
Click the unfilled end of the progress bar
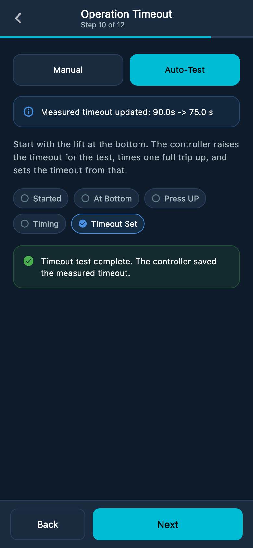click(232, 37)
